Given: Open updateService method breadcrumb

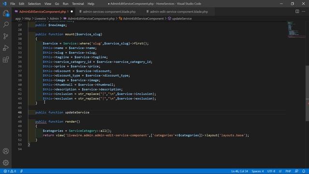Looking at the screenshot, I should pos(182,18).
